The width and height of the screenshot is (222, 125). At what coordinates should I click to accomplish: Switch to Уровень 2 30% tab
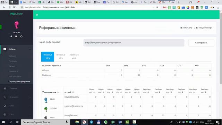[x=61, y=57]
